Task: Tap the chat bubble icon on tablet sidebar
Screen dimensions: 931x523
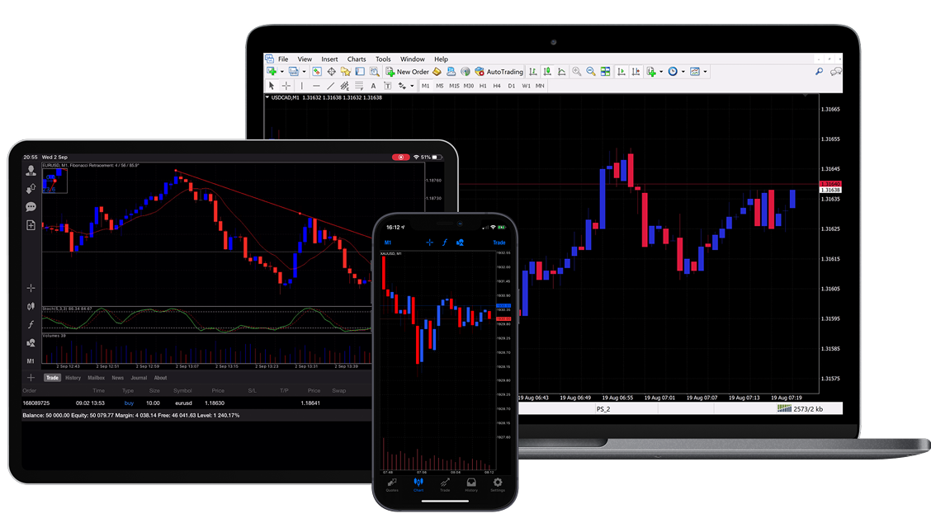Action: [31, 207]
